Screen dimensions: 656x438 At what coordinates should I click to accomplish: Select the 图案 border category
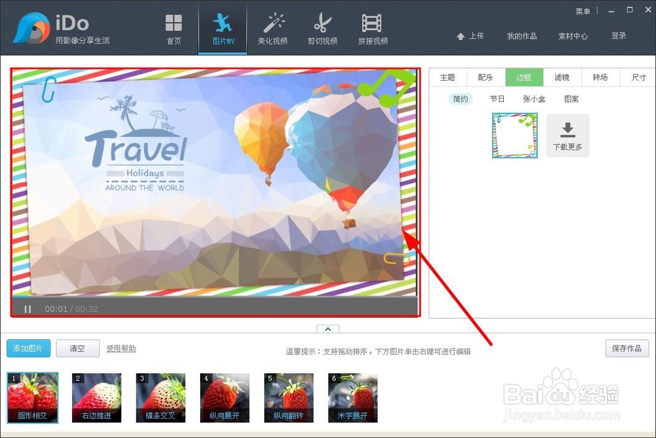click(571, 99)
